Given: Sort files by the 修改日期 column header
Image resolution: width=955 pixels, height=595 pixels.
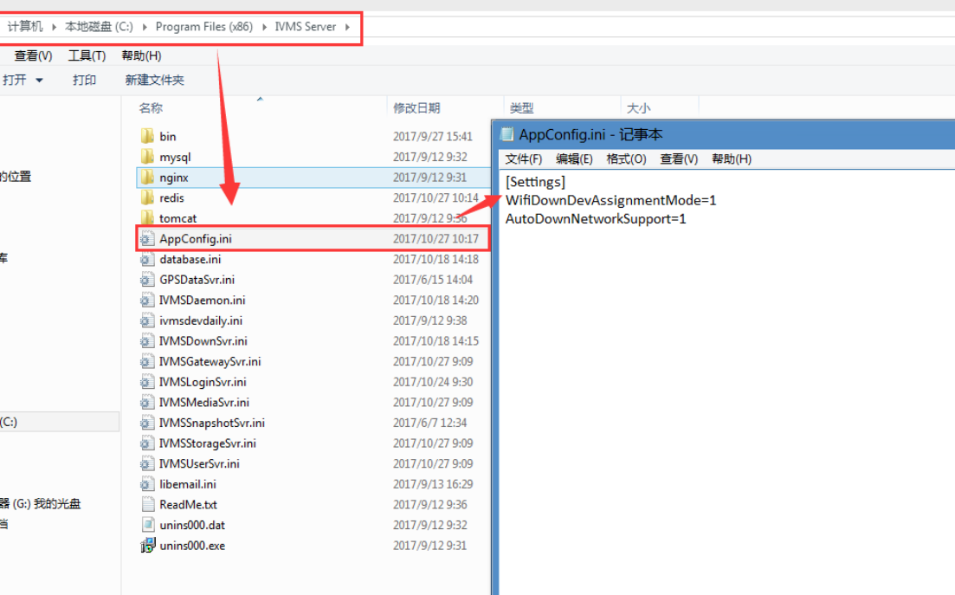Looking at the screenshot, I should [x=416, y=108].
